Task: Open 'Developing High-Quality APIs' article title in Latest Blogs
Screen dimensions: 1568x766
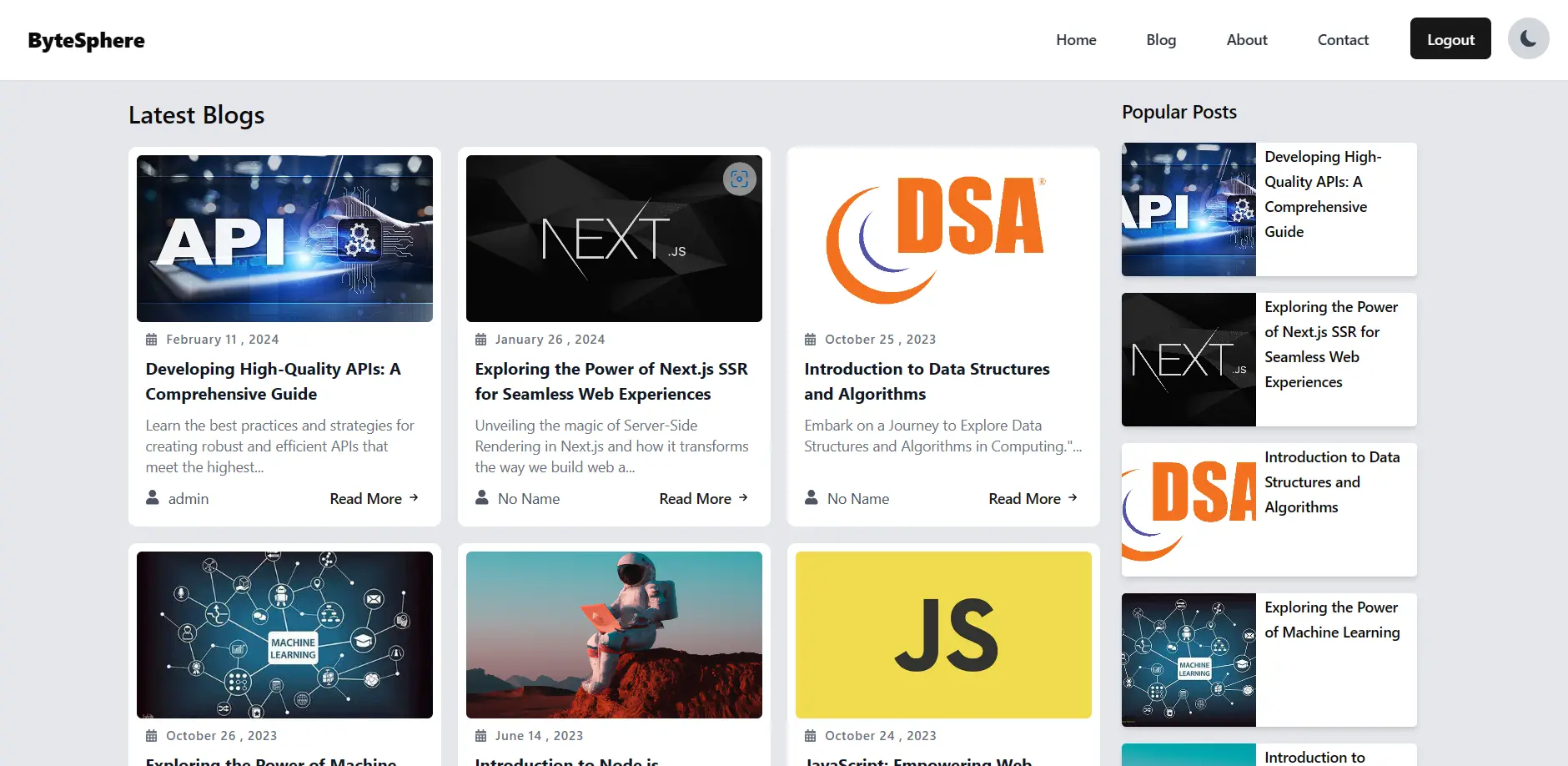Action: tap(273, 381)
